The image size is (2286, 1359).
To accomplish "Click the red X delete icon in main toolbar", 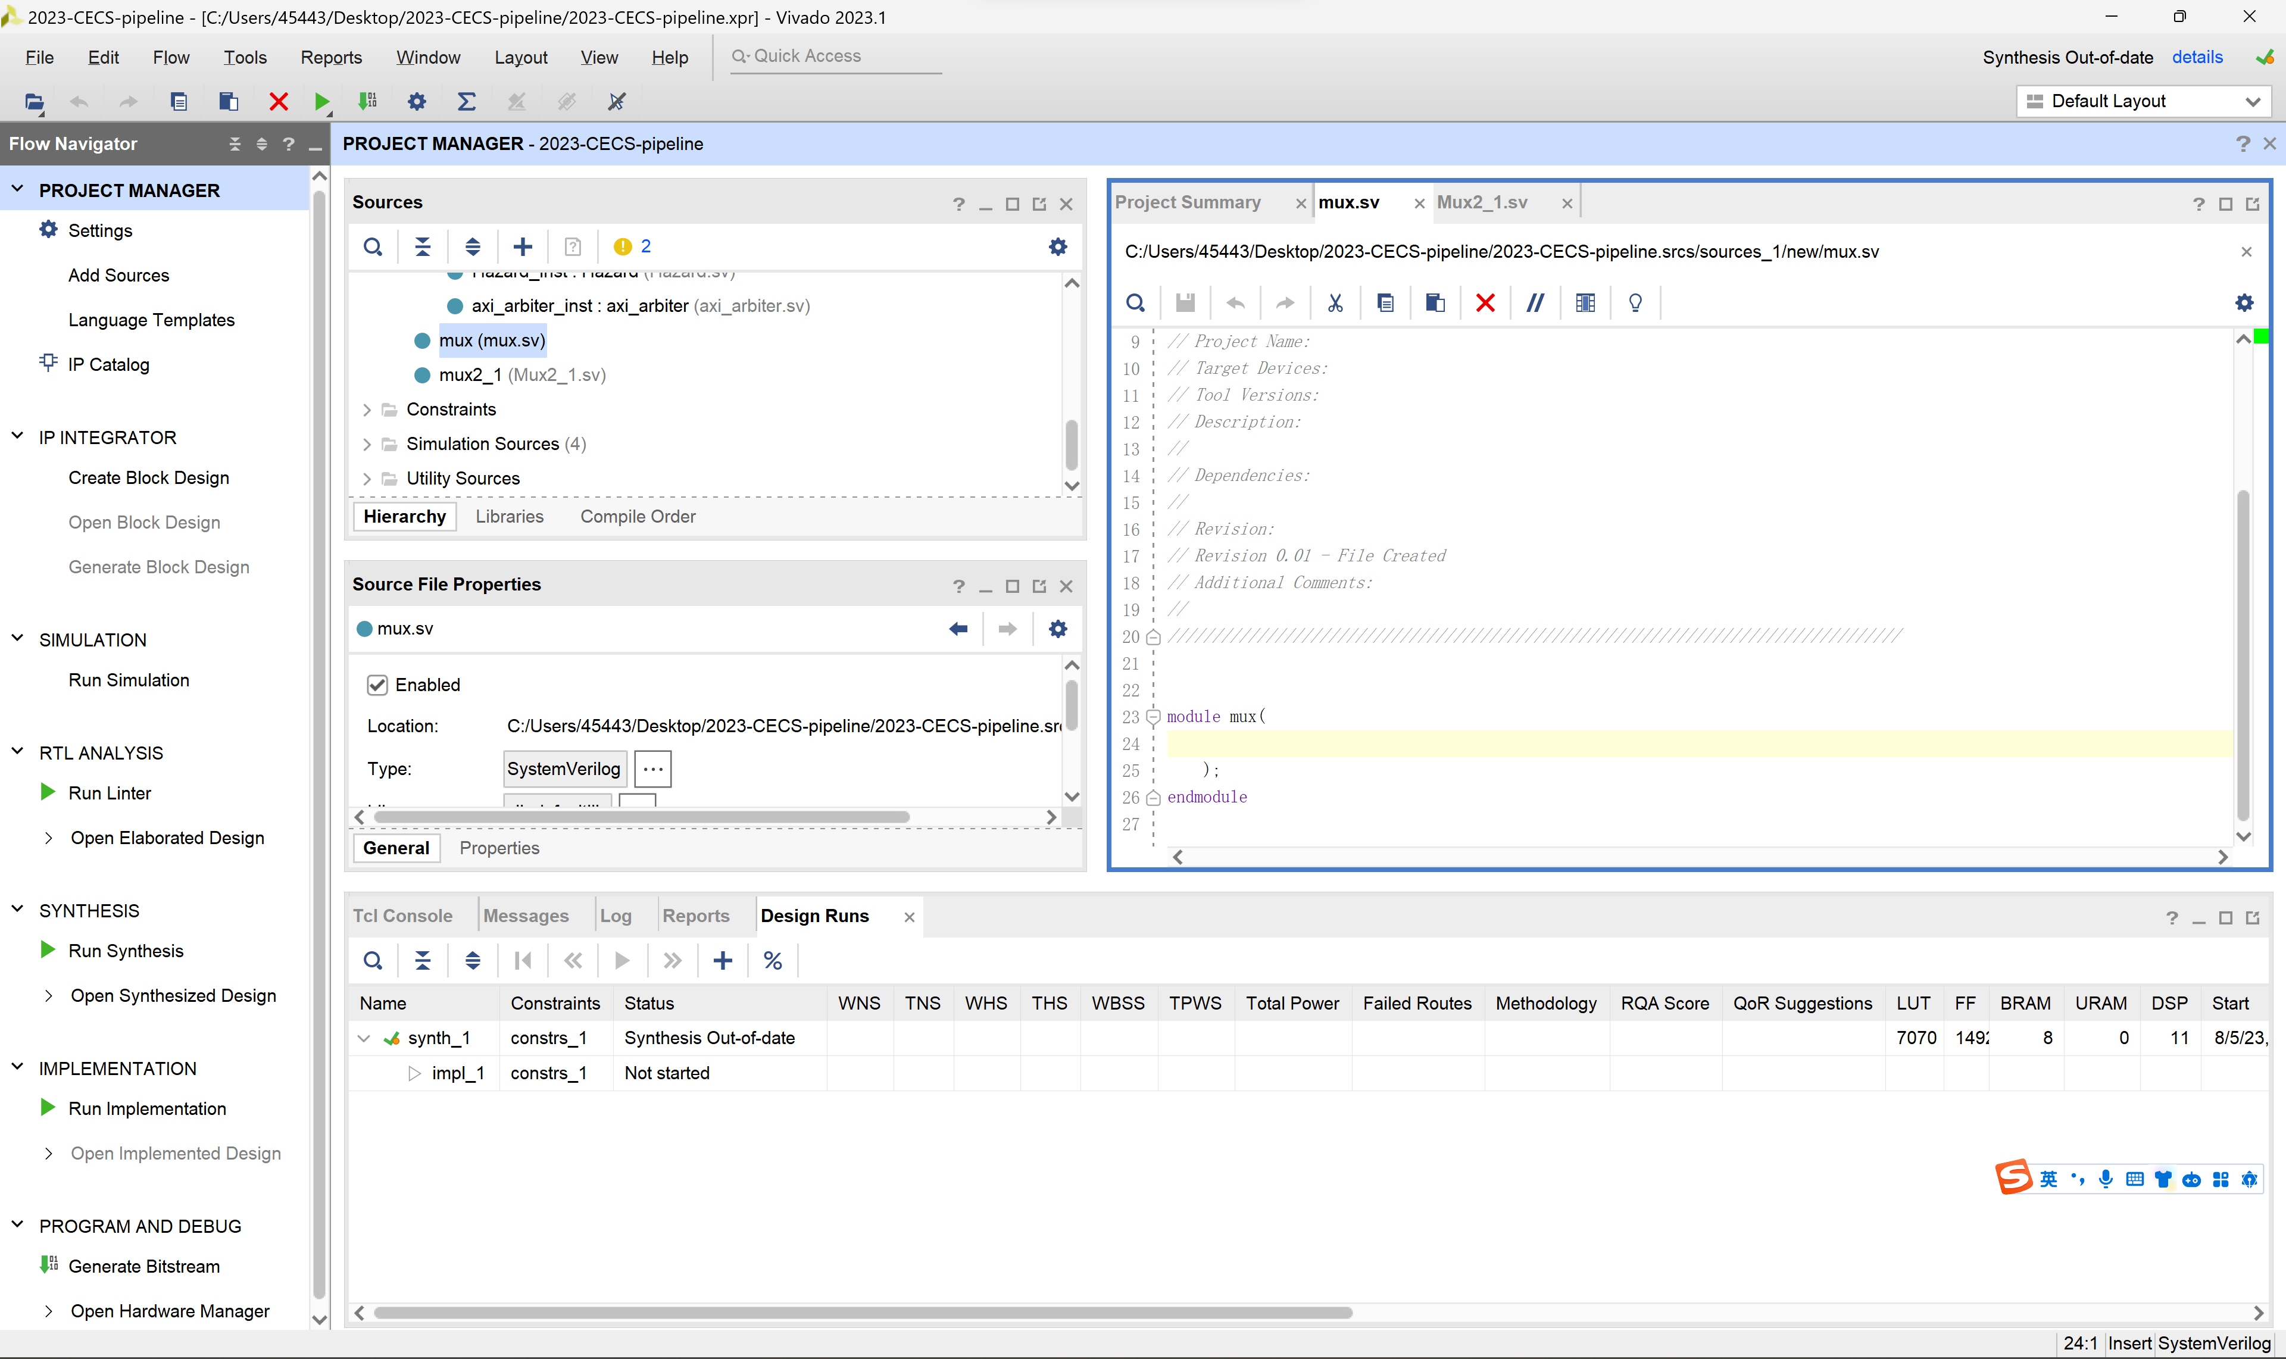I will [279, 101].
